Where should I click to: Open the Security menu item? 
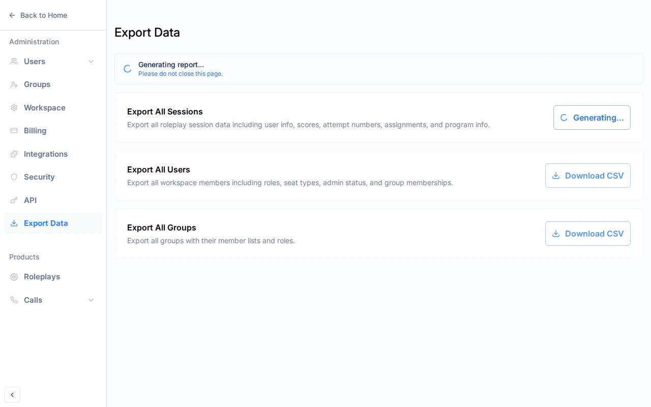coord(39,177)
